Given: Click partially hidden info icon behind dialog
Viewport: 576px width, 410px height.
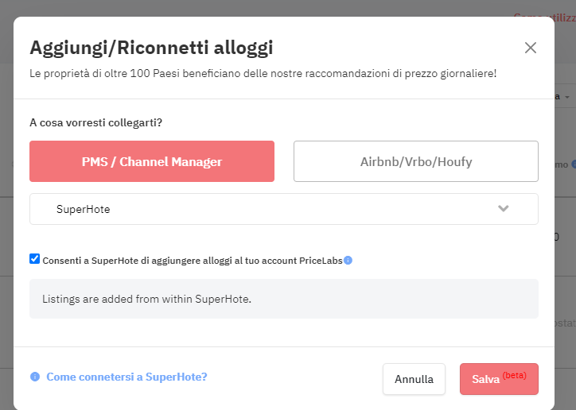Looking at the screenshot, I should click(x=574, y=164).
